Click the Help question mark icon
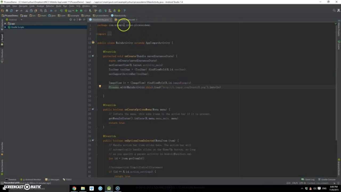 [124, 11]
